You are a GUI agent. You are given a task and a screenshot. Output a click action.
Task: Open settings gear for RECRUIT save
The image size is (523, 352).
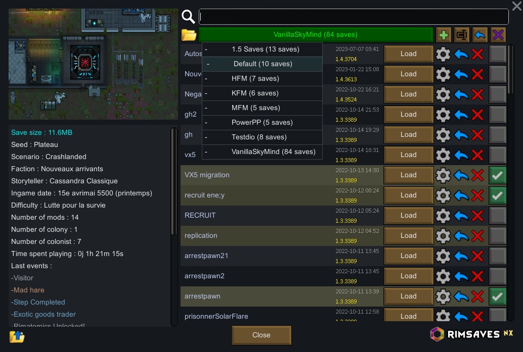click(443, 216)
